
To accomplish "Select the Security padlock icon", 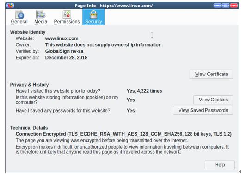I will click(x=93, y=14).
